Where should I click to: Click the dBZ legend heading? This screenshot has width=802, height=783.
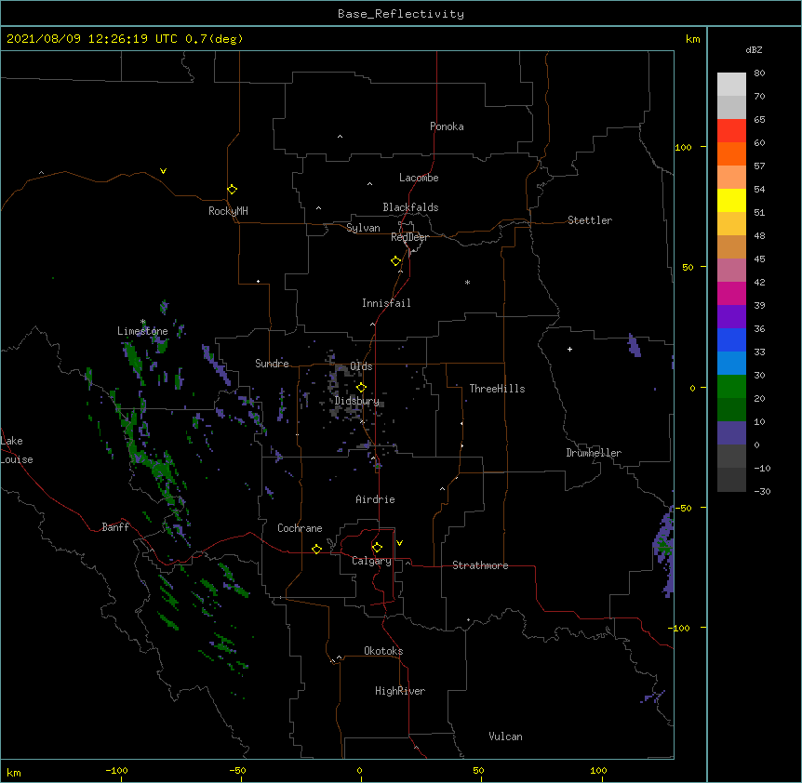click(x=754, y=49)
